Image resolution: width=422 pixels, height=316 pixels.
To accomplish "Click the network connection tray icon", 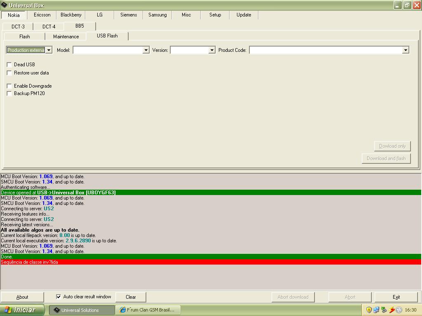I will (x=376, y=310).
